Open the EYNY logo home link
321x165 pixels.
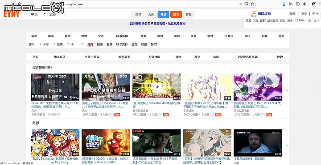(12, 14)
